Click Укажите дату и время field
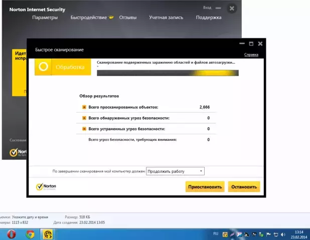The width and height of the screenshot is (310, 240). click(30, 217)
